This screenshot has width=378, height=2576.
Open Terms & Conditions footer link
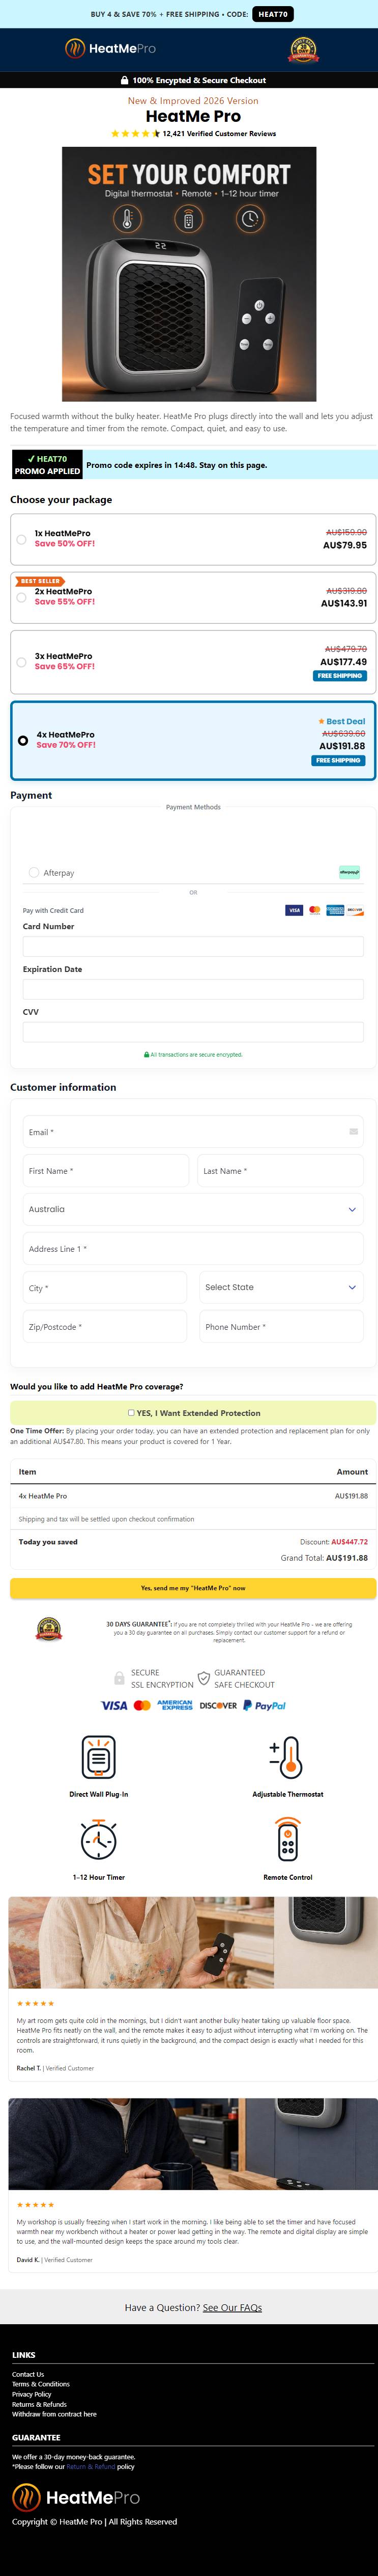tap(41, 2384)
